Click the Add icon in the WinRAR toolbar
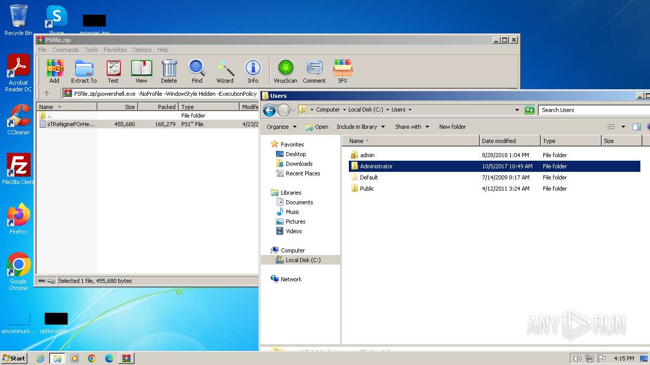 pyautogui.click(x=54, y=71)
